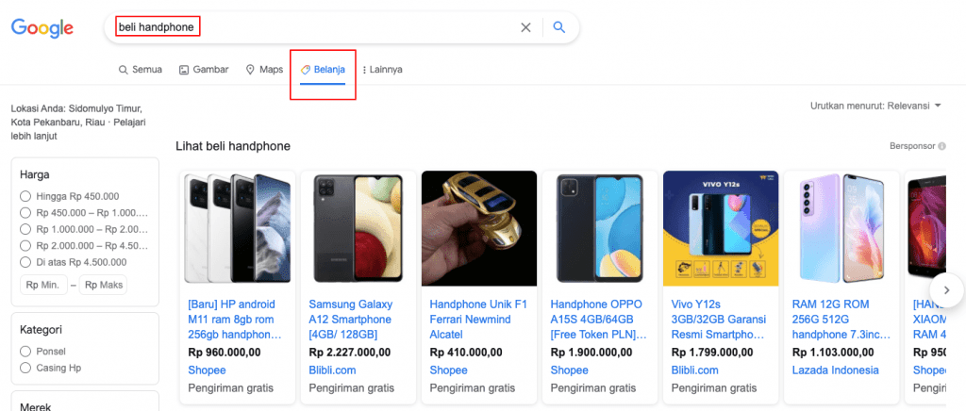Click the Vivo Y12s product image
Image resolution: width=966 pixels, height=411 pixels.
click(x=721, y=228)
